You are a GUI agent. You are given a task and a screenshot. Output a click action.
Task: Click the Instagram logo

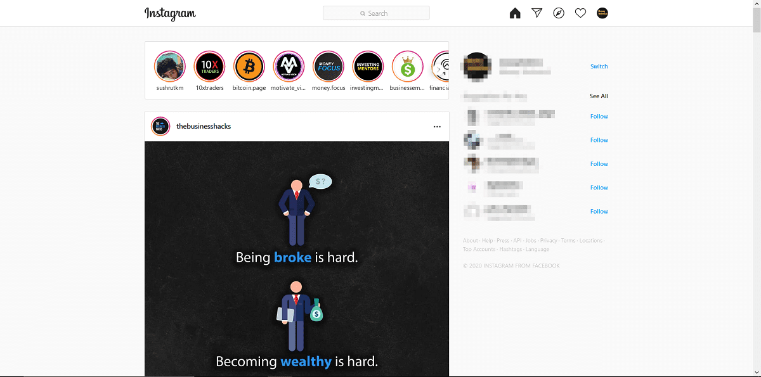170,13
